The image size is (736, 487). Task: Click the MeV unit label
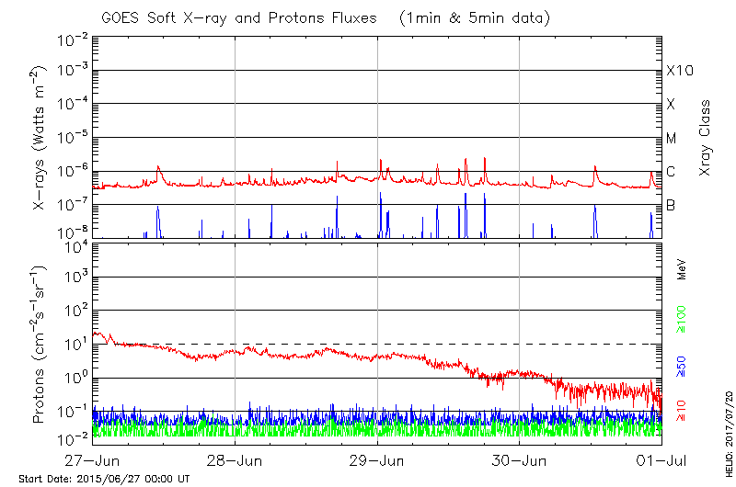pos(682,271)
